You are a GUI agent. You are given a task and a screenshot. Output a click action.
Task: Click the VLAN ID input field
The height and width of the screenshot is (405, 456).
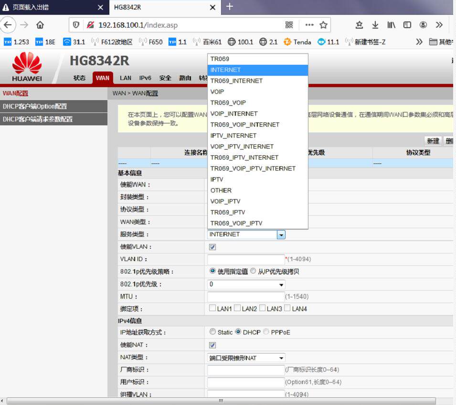click(246, 259)
